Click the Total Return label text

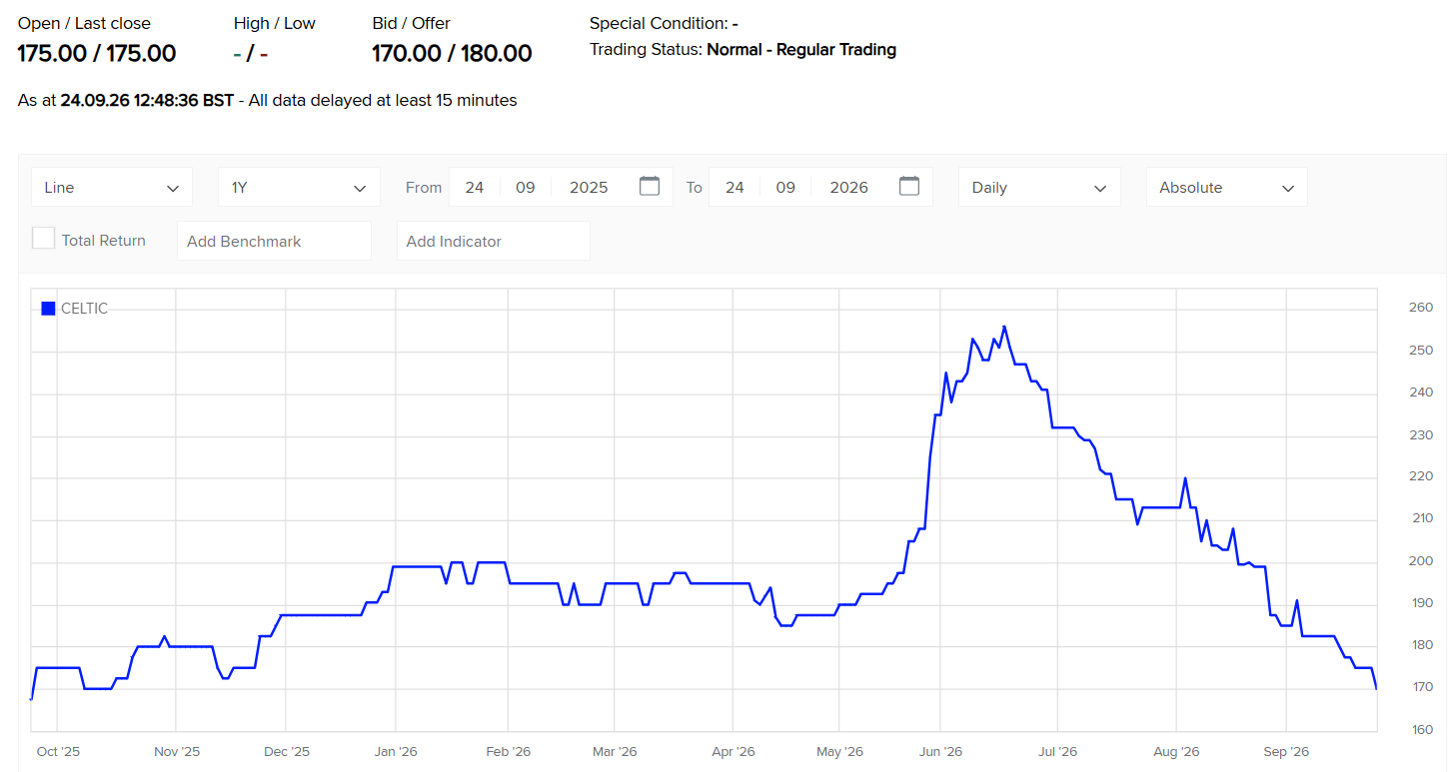104,241
